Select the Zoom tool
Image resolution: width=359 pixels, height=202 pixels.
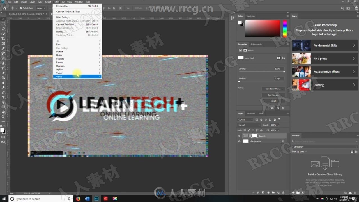[x=3, y=117]
